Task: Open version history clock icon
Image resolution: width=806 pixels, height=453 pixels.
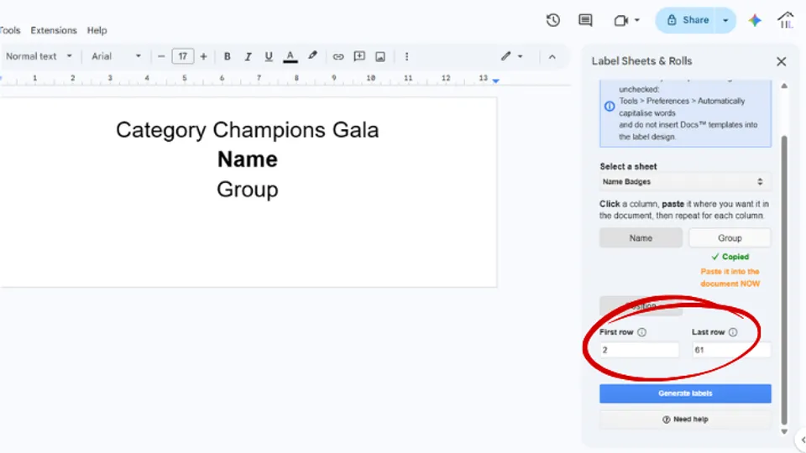Action: (x=553, y=20)
